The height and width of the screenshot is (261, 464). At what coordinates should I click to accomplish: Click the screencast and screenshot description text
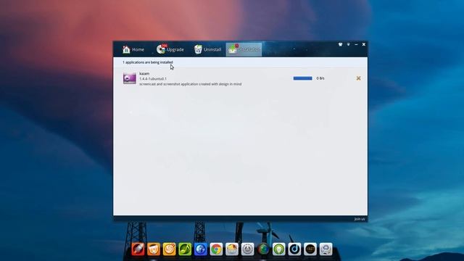click(x=190, y=84)
